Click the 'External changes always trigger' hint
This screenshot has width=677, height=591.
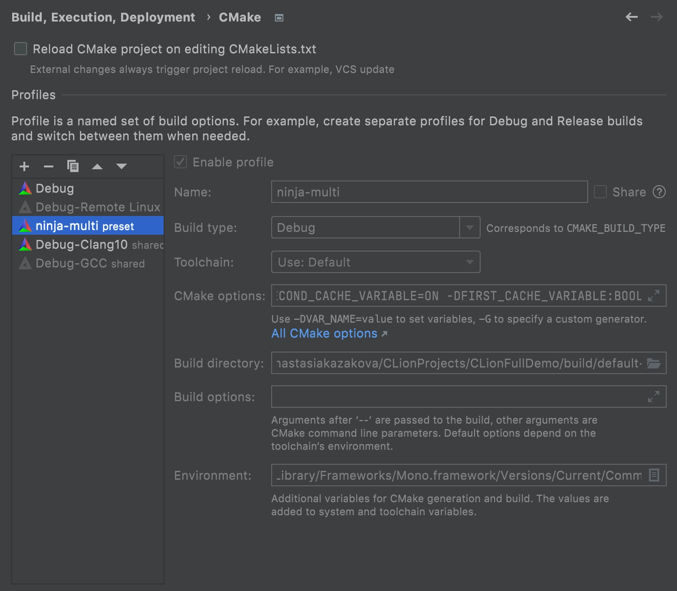[x=212, y=69]
